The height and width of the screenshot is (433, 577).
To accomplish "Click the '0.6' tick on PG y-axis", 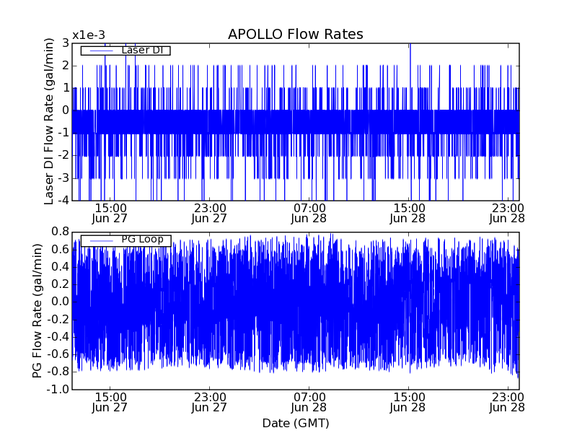I will coord(61,250).
